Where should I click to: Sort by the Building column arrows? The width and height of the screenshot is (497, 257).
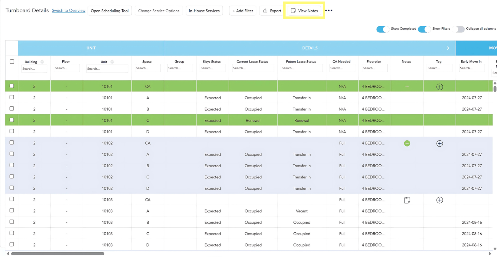[x=42, y=62]
